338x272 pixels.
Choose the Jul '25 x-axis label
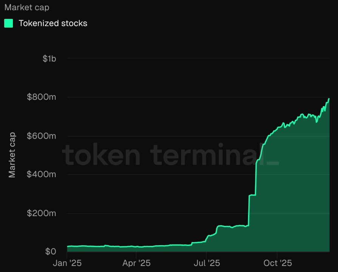pyautogui.click(x=206, y=263)
